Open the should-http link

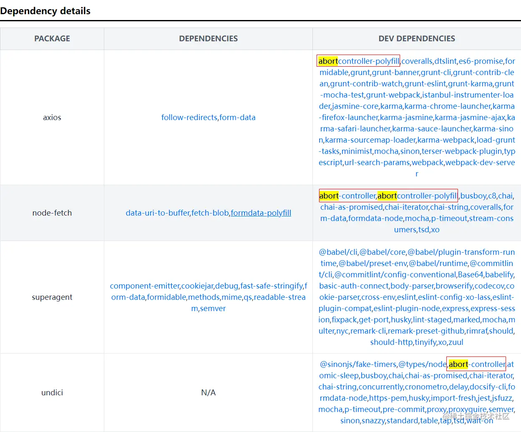391,342
